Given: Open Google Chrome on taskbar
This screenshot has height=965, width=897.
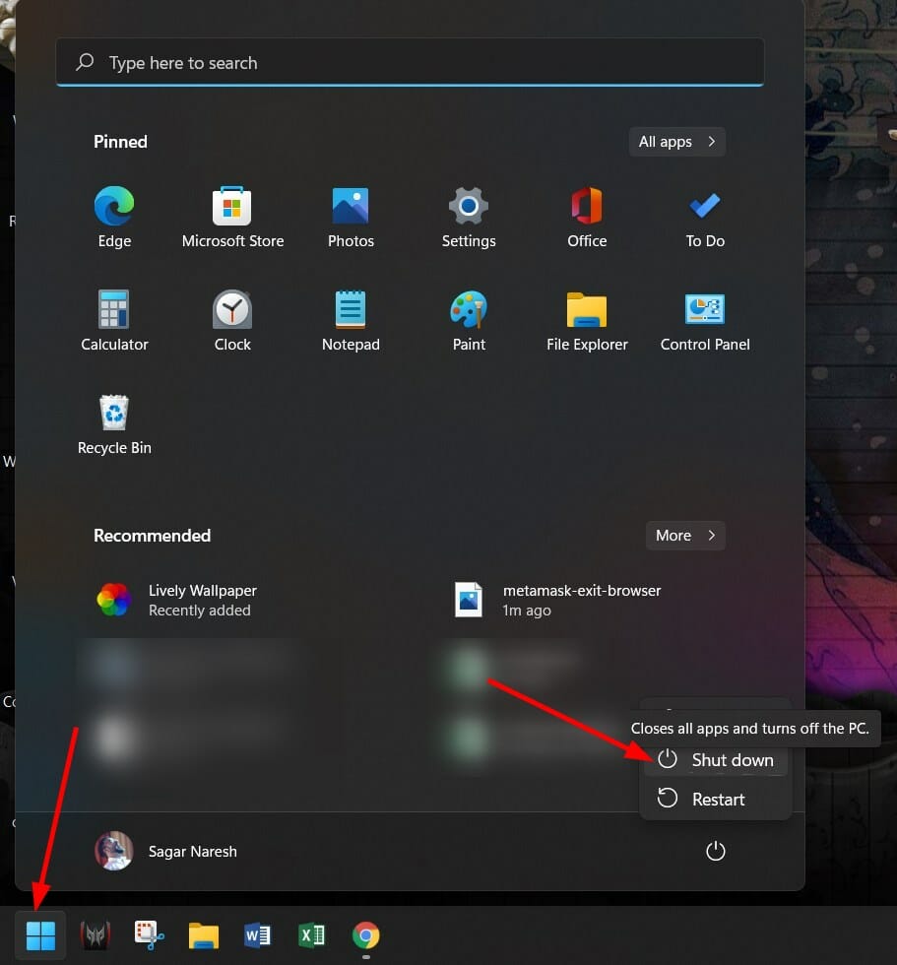Looking at the screenshot, I should [366, 935].
